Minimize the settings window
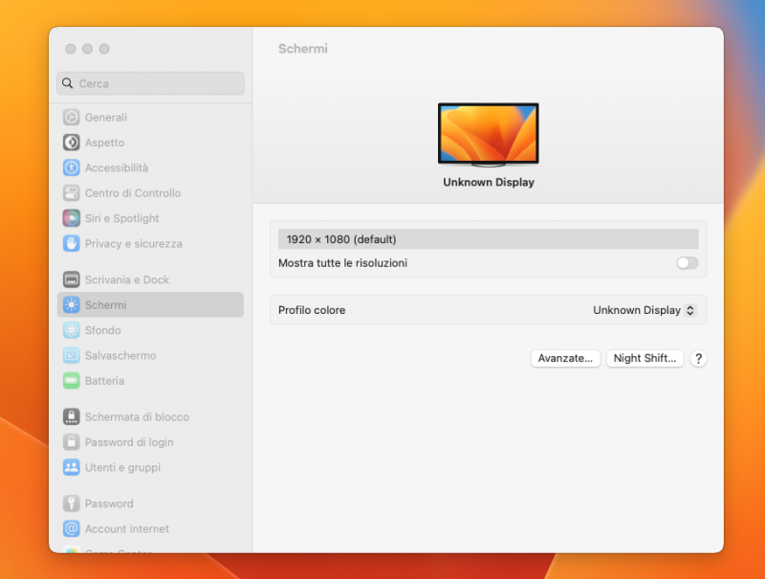This screenshot has width=765, height=579. (87, 49)
